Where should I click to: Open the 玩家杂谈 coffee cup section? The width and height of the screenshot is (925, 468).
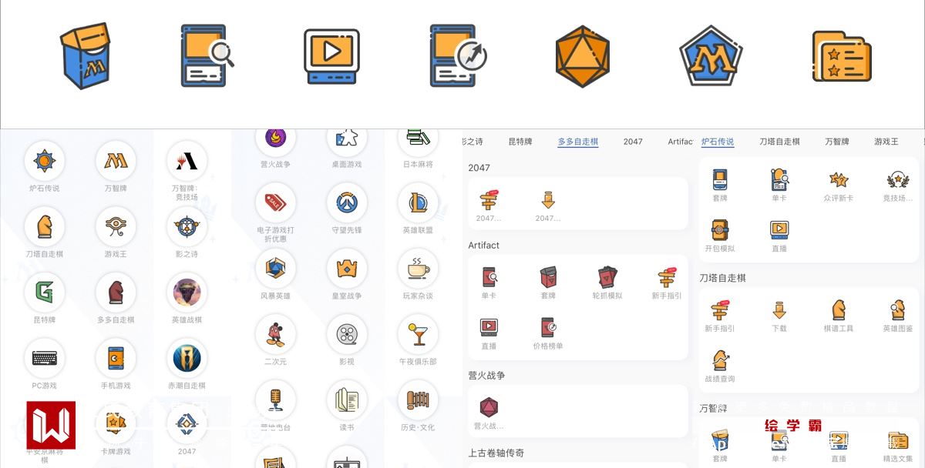tap(418, 269)
